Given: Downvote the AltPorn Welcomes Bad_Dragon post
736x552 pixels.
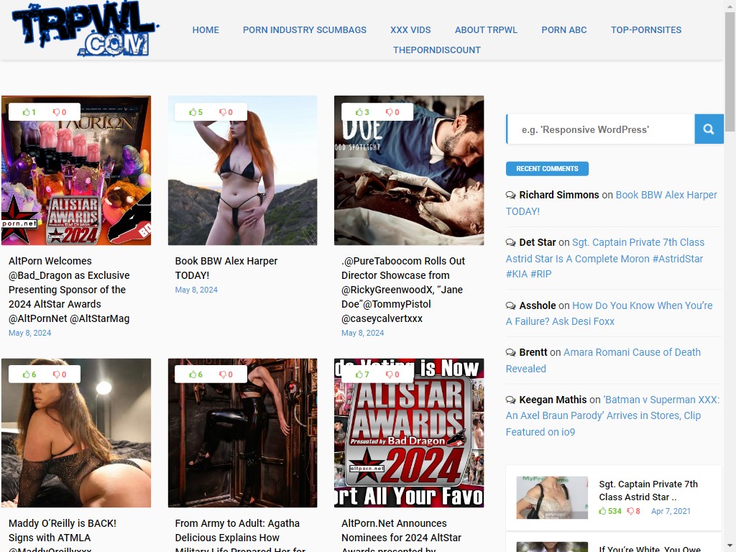Looking at the screenshot, I should coord(60,112).
